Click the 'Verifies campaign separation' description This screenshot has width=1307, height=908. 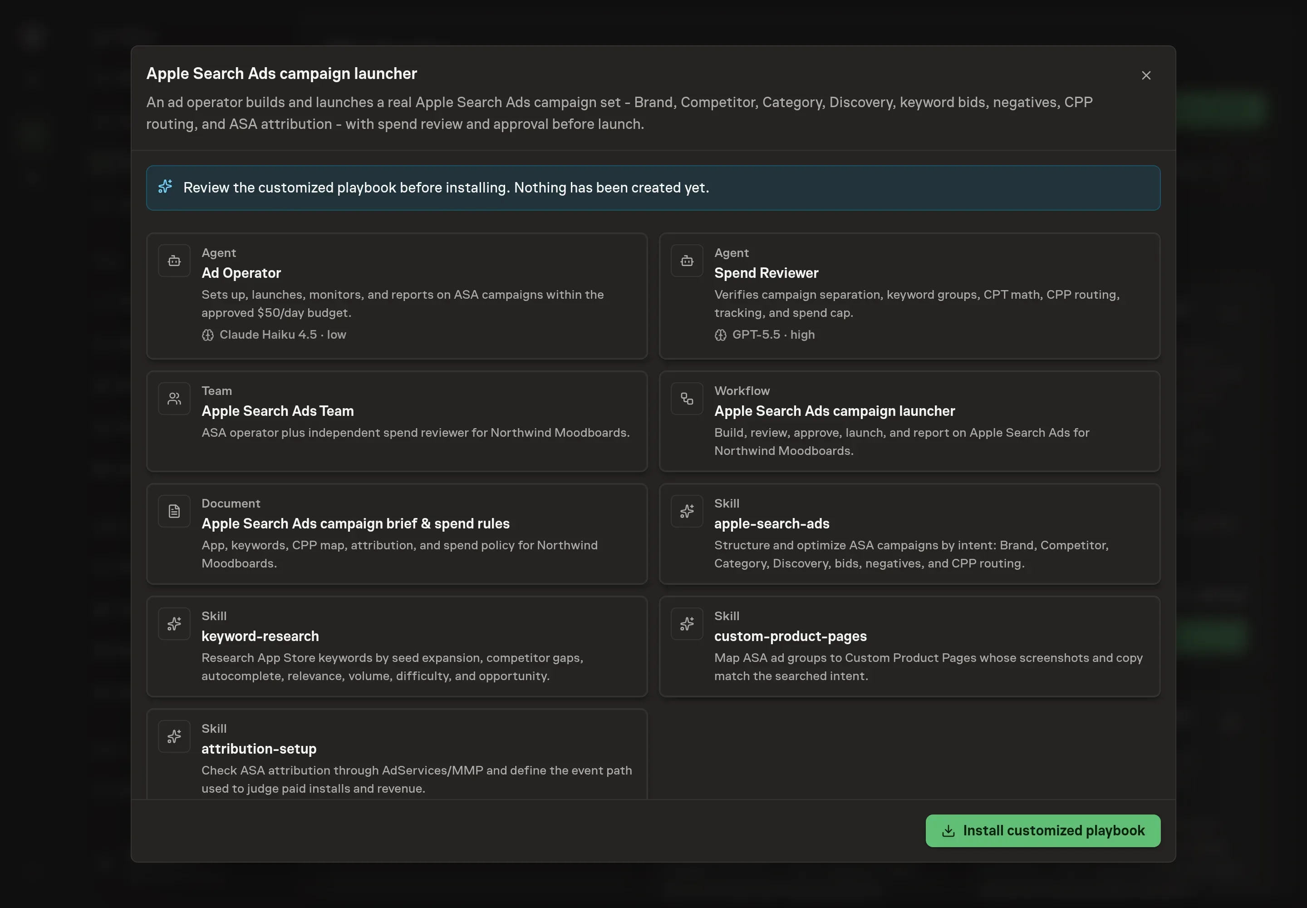[917, 304]
